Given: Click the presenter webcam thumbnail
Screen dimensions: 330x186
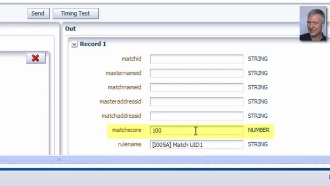Looking at the screenshot, I should 313,23.
